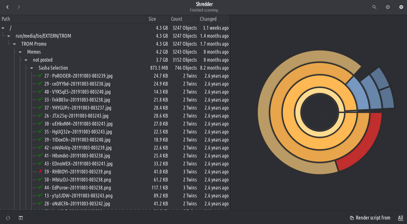407x224 pixels.
Task: Click the red X mark on 59 - RHBIOYI file
Action: pos(41,172)
